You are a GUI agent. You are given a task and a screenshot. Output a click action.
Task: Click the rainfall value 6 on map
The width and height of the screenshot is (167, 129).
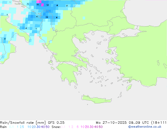click(x=57, y=6)
